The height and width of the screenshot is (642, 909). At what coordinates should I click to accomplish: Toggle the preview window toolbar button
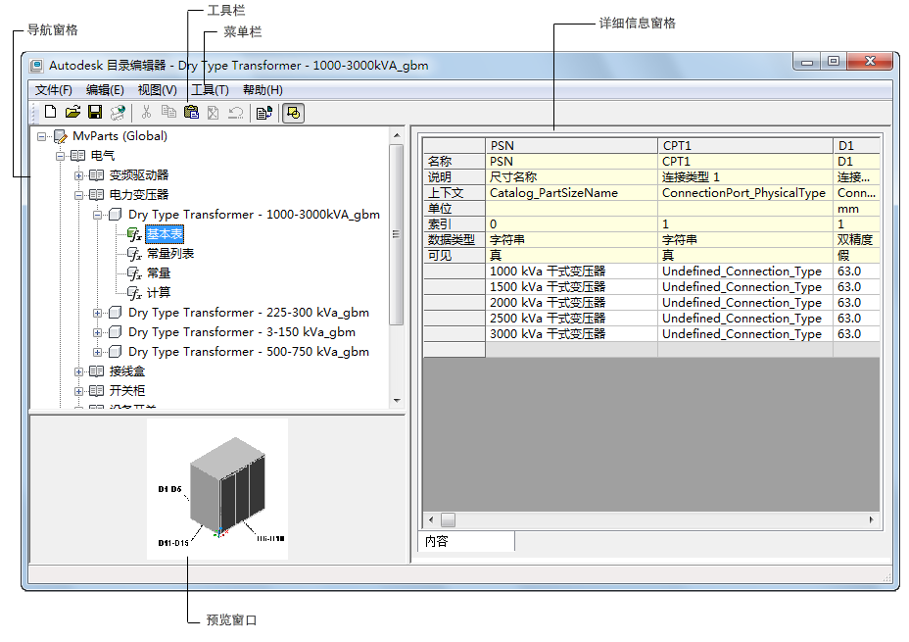[293, 113]
